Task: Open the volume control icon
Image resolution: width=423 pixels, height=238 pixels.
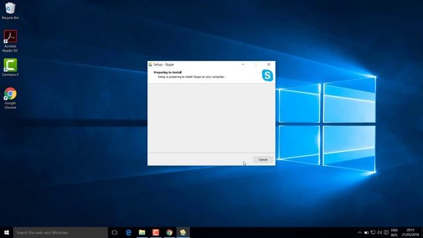Action: tap(379, 232)
